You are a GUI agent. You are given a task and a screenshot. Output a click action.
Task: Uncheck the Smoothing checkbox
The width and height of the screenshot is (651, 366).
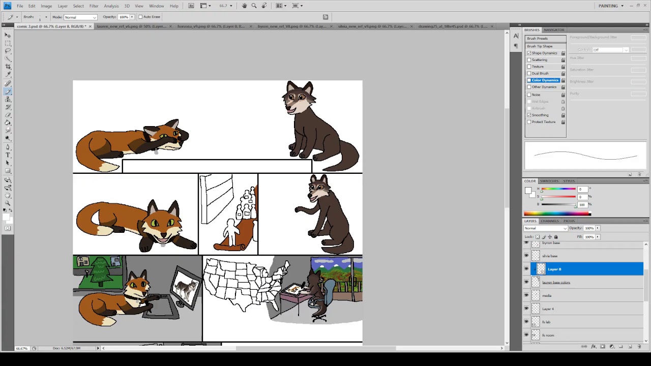[x=529, y=115]
